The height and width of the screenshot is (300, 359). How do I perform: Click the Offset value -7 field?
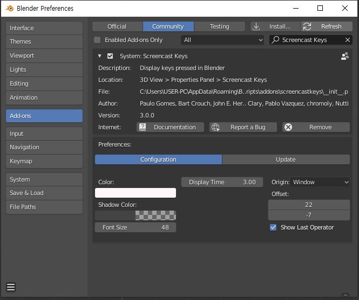click(309, 215)
